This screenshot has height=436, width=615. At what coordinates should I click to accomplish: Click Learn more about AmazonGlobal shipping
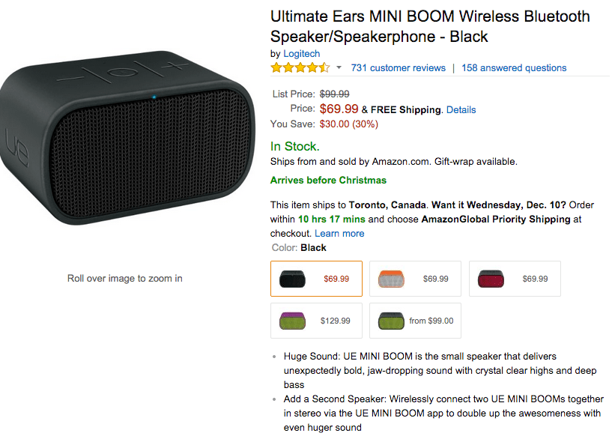tap(339, 233)
